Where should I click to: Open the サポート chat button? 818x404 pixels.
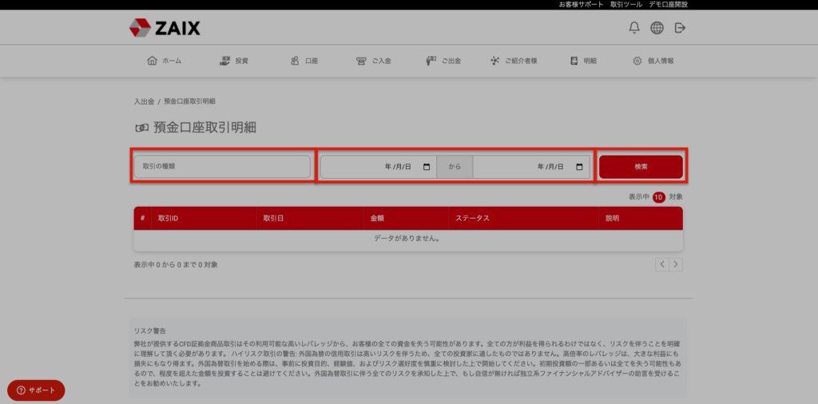pos(36,390)
